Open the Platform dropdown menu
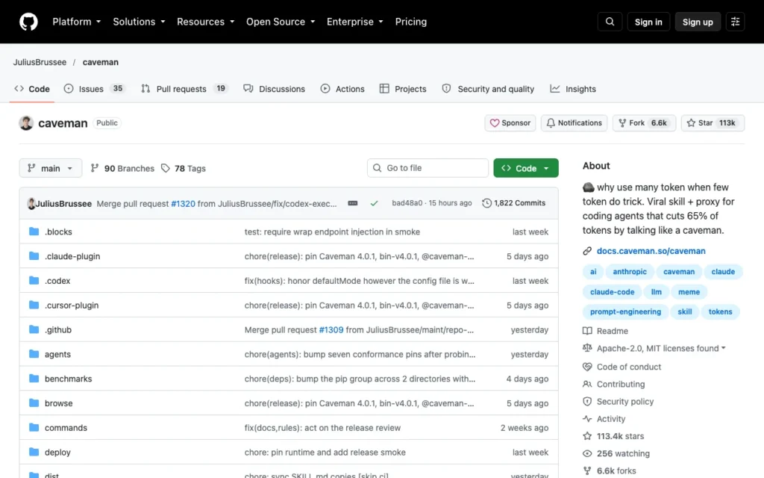 click(77, 22)
